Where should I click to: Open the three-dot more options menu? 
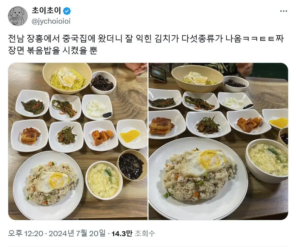[x=283, y=11]
